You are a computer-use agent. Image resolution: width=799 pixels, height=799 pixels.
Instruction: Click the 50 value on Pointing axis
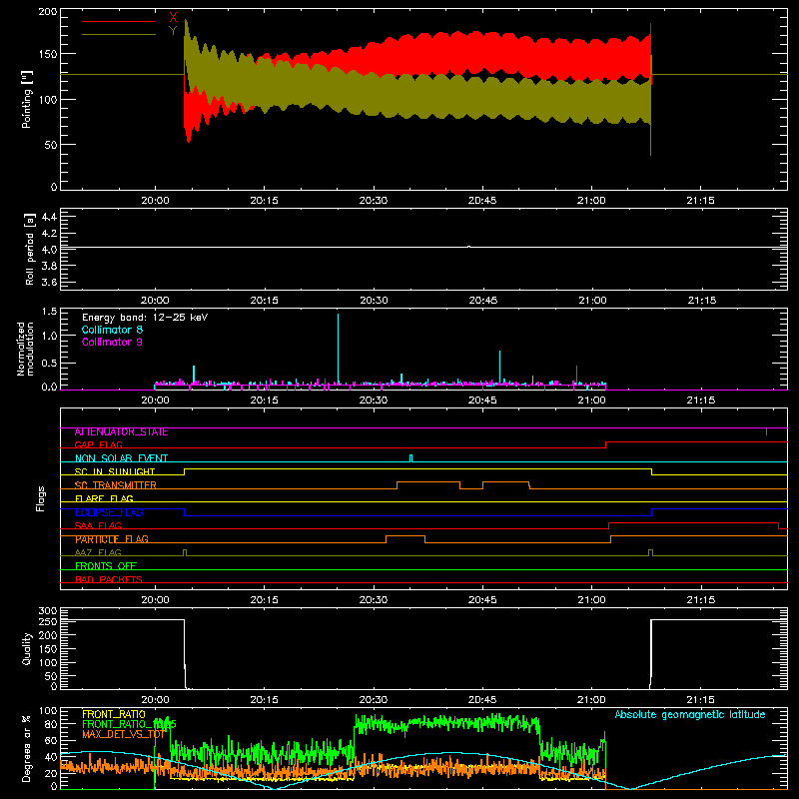pos(51,145)
